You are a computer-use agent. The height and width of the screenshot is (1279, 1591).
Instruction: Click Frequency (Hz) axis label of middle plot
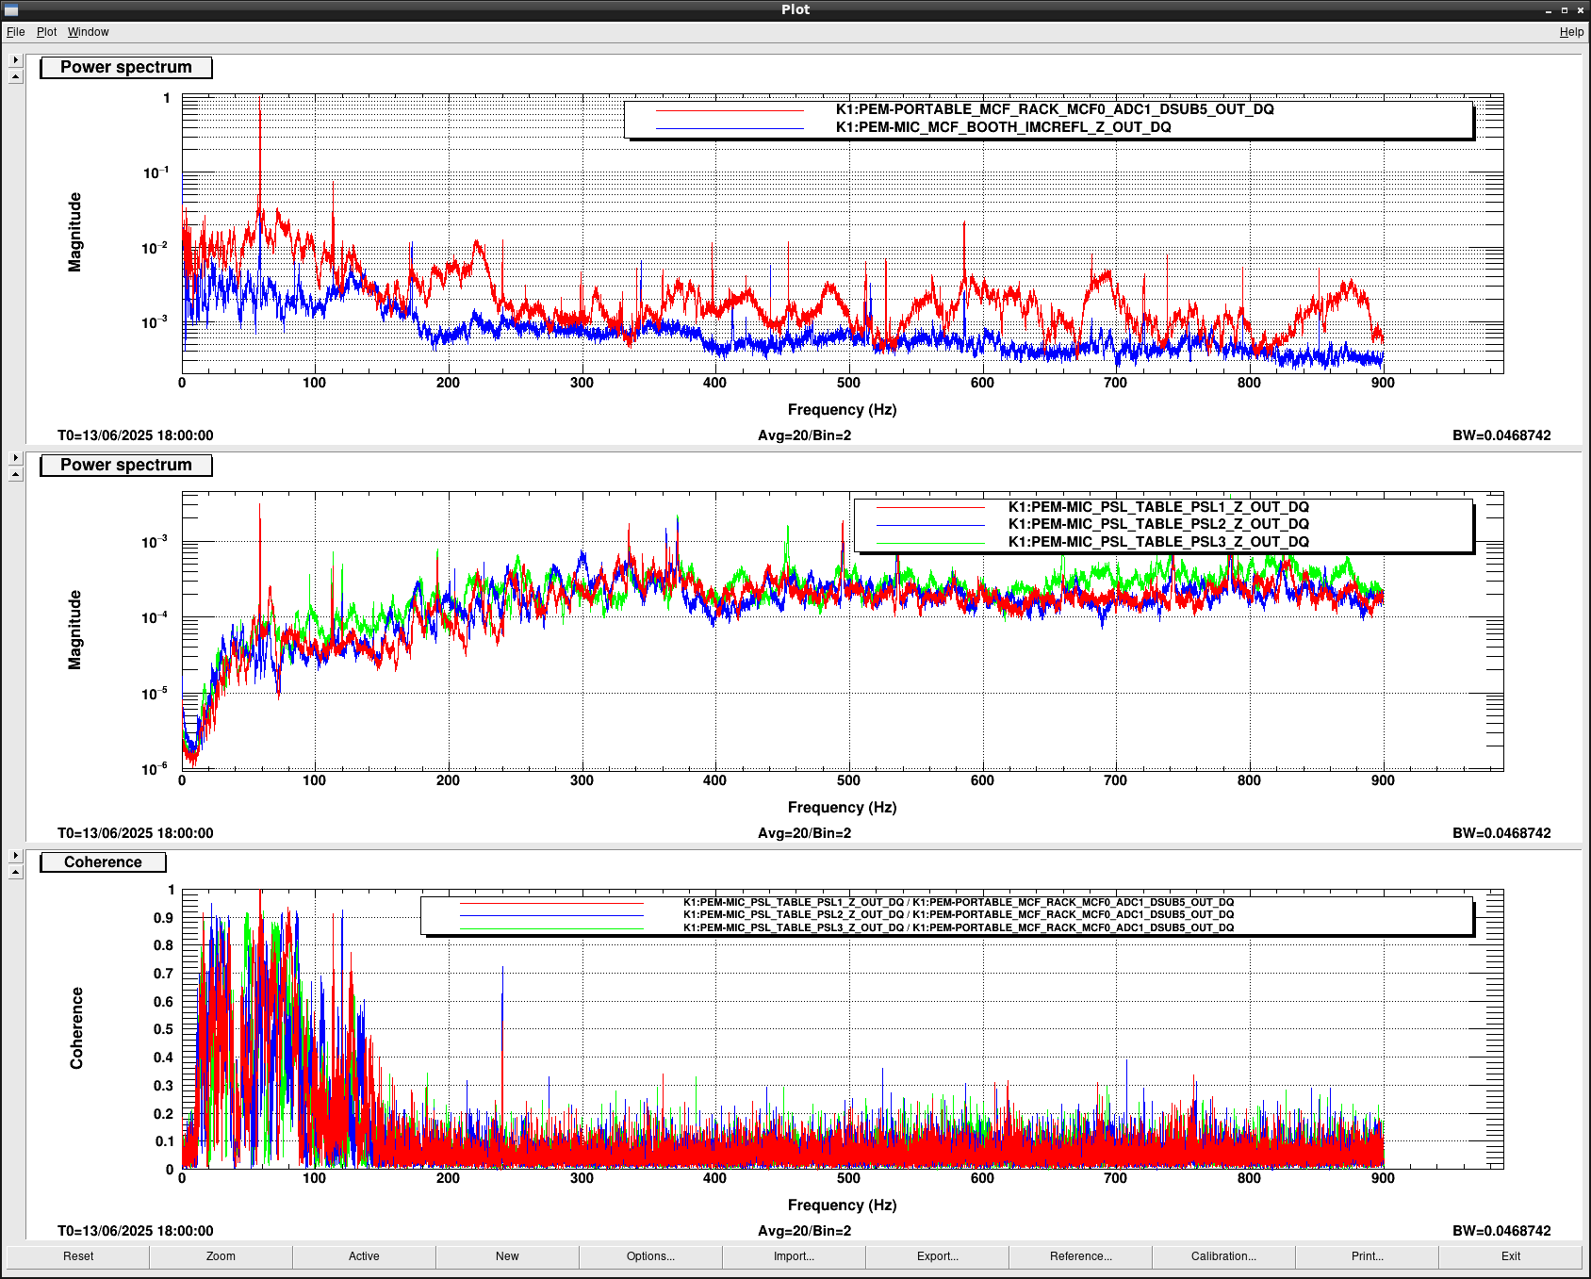(842, 808)
